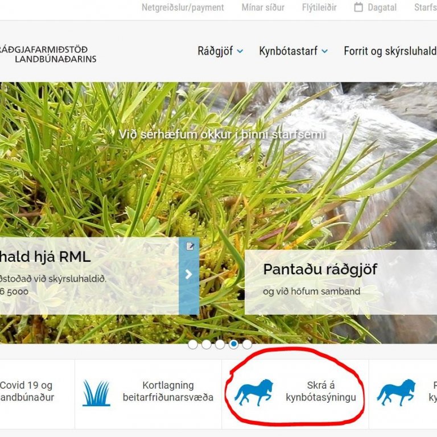Open the Flýtileiðir menu

tap(319, 7)
